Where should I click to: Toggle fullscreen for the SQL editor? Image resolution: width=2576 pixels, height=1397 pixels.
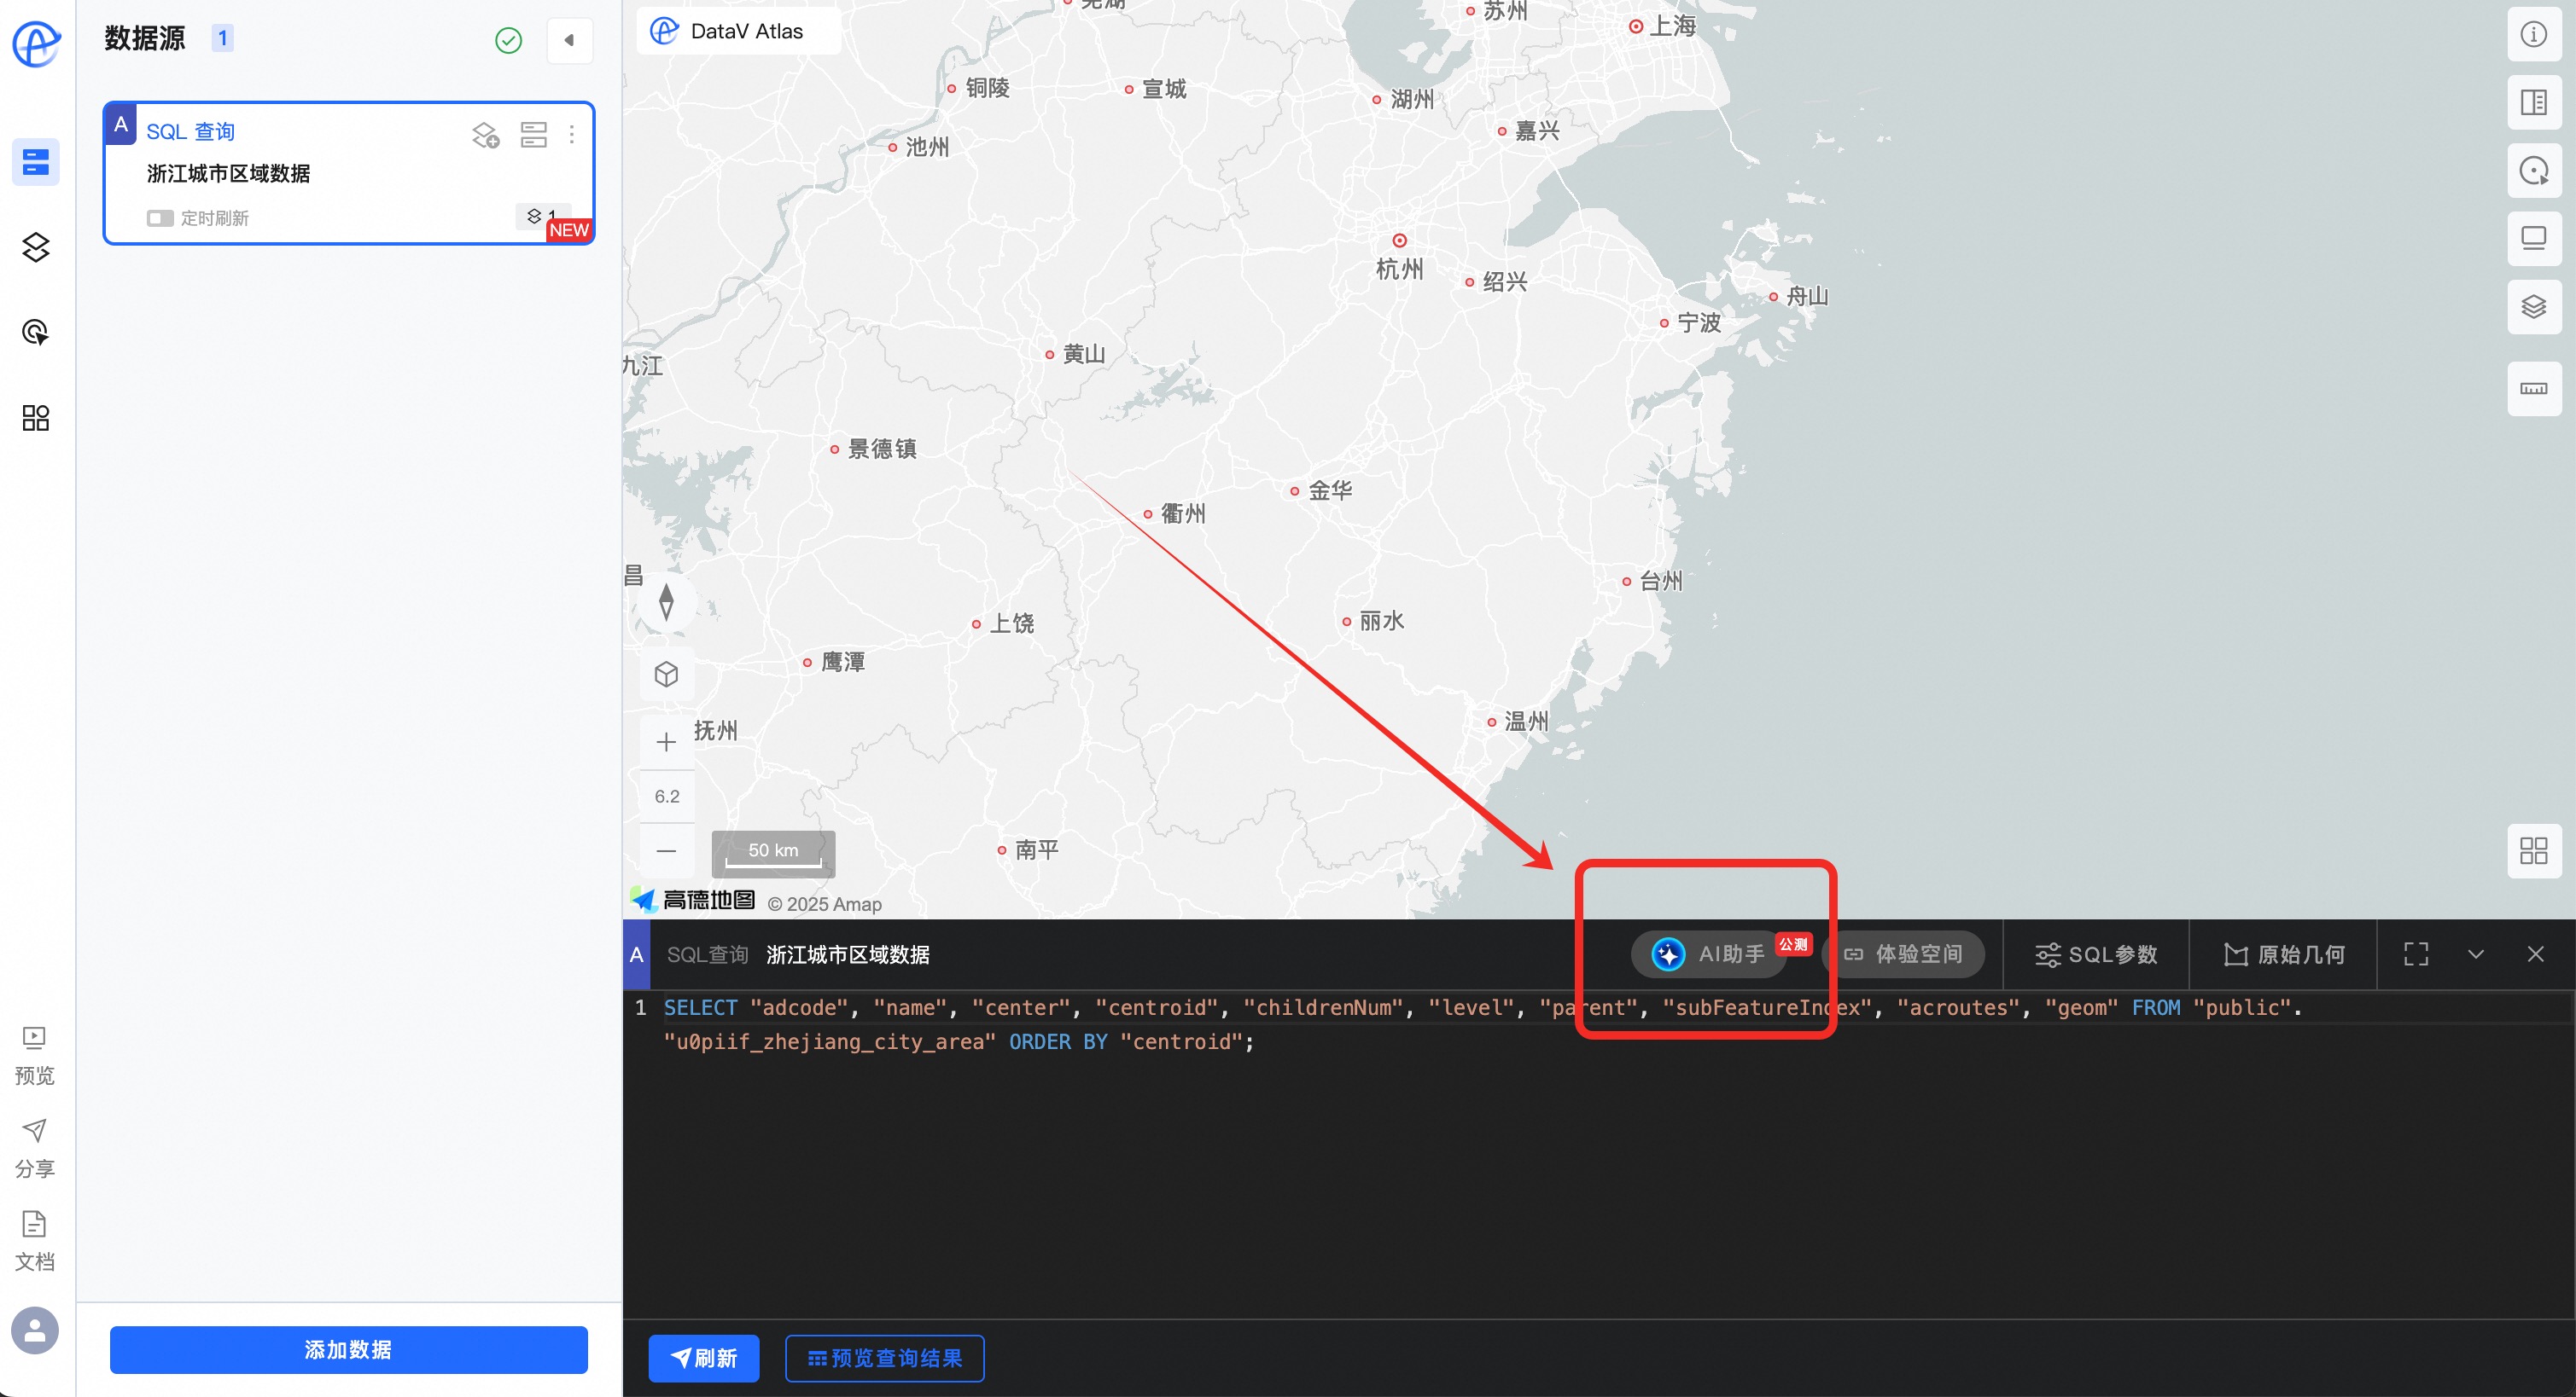click(x=2416, y=954)
